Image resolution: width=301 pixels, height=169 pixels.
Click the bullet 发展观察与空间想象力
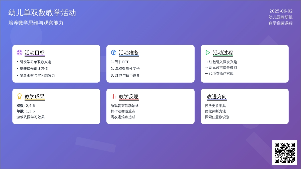36,75
